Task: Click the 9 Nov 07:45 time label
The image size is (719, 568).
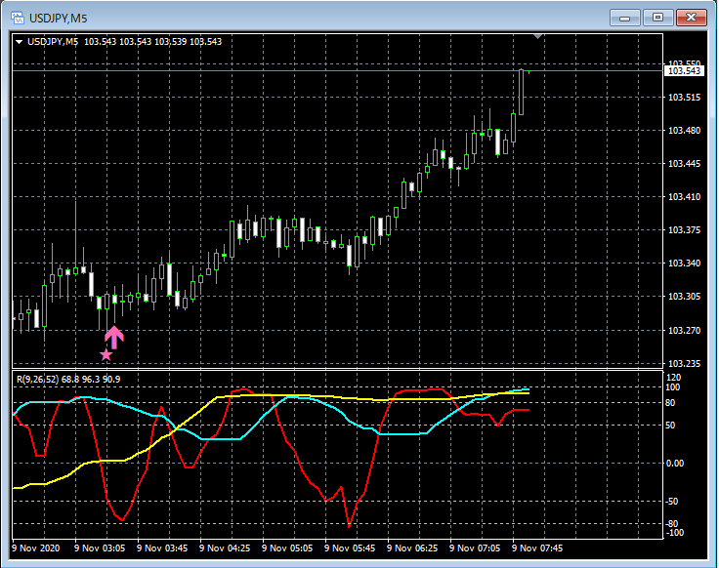Action: click(537, 548)
